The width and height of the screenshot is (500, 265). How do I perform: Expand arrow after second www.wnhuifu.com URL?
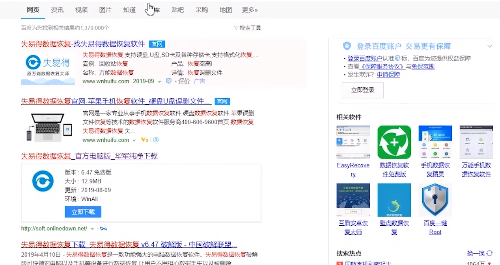point(134,140)
